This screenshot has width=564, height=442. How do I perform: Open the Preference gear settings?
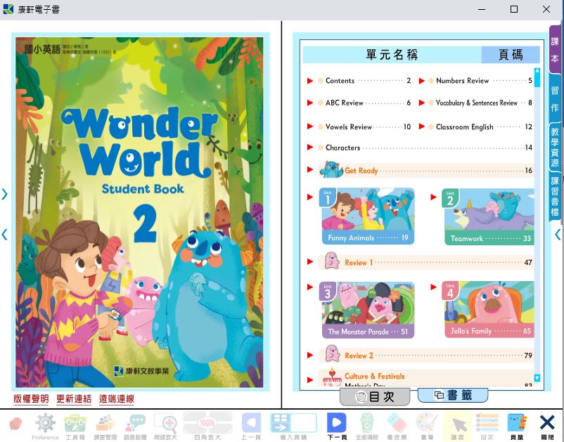45,424
